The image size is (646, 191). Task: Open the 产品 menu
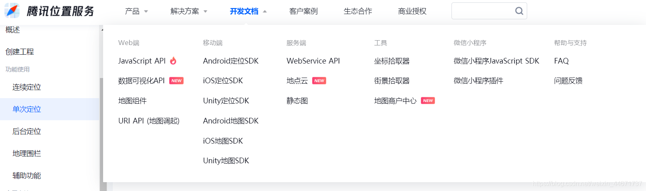point(132,11)
